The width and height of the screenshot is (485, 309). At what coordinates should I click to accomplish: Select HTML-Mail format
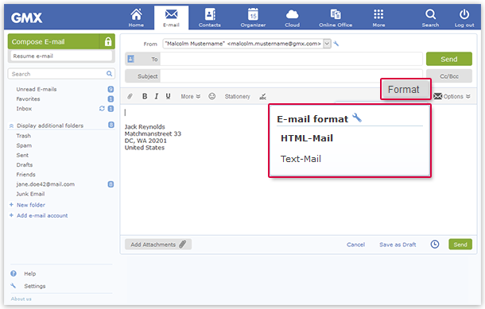307,138
